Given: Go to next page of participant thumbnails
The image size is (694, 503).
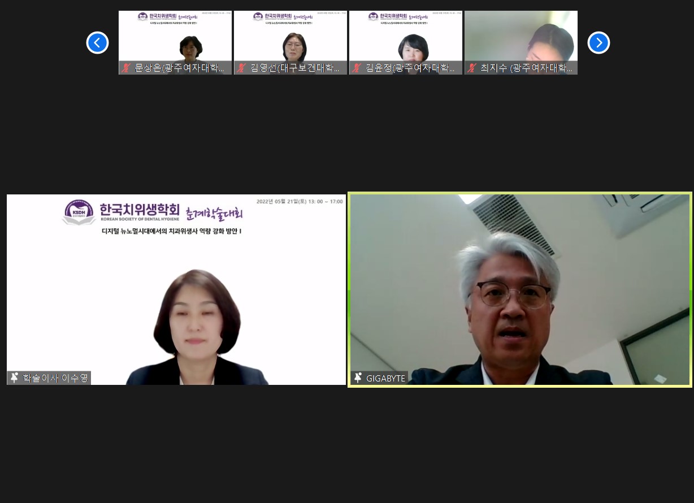Looking at the screenshot, I should [598, 43].
